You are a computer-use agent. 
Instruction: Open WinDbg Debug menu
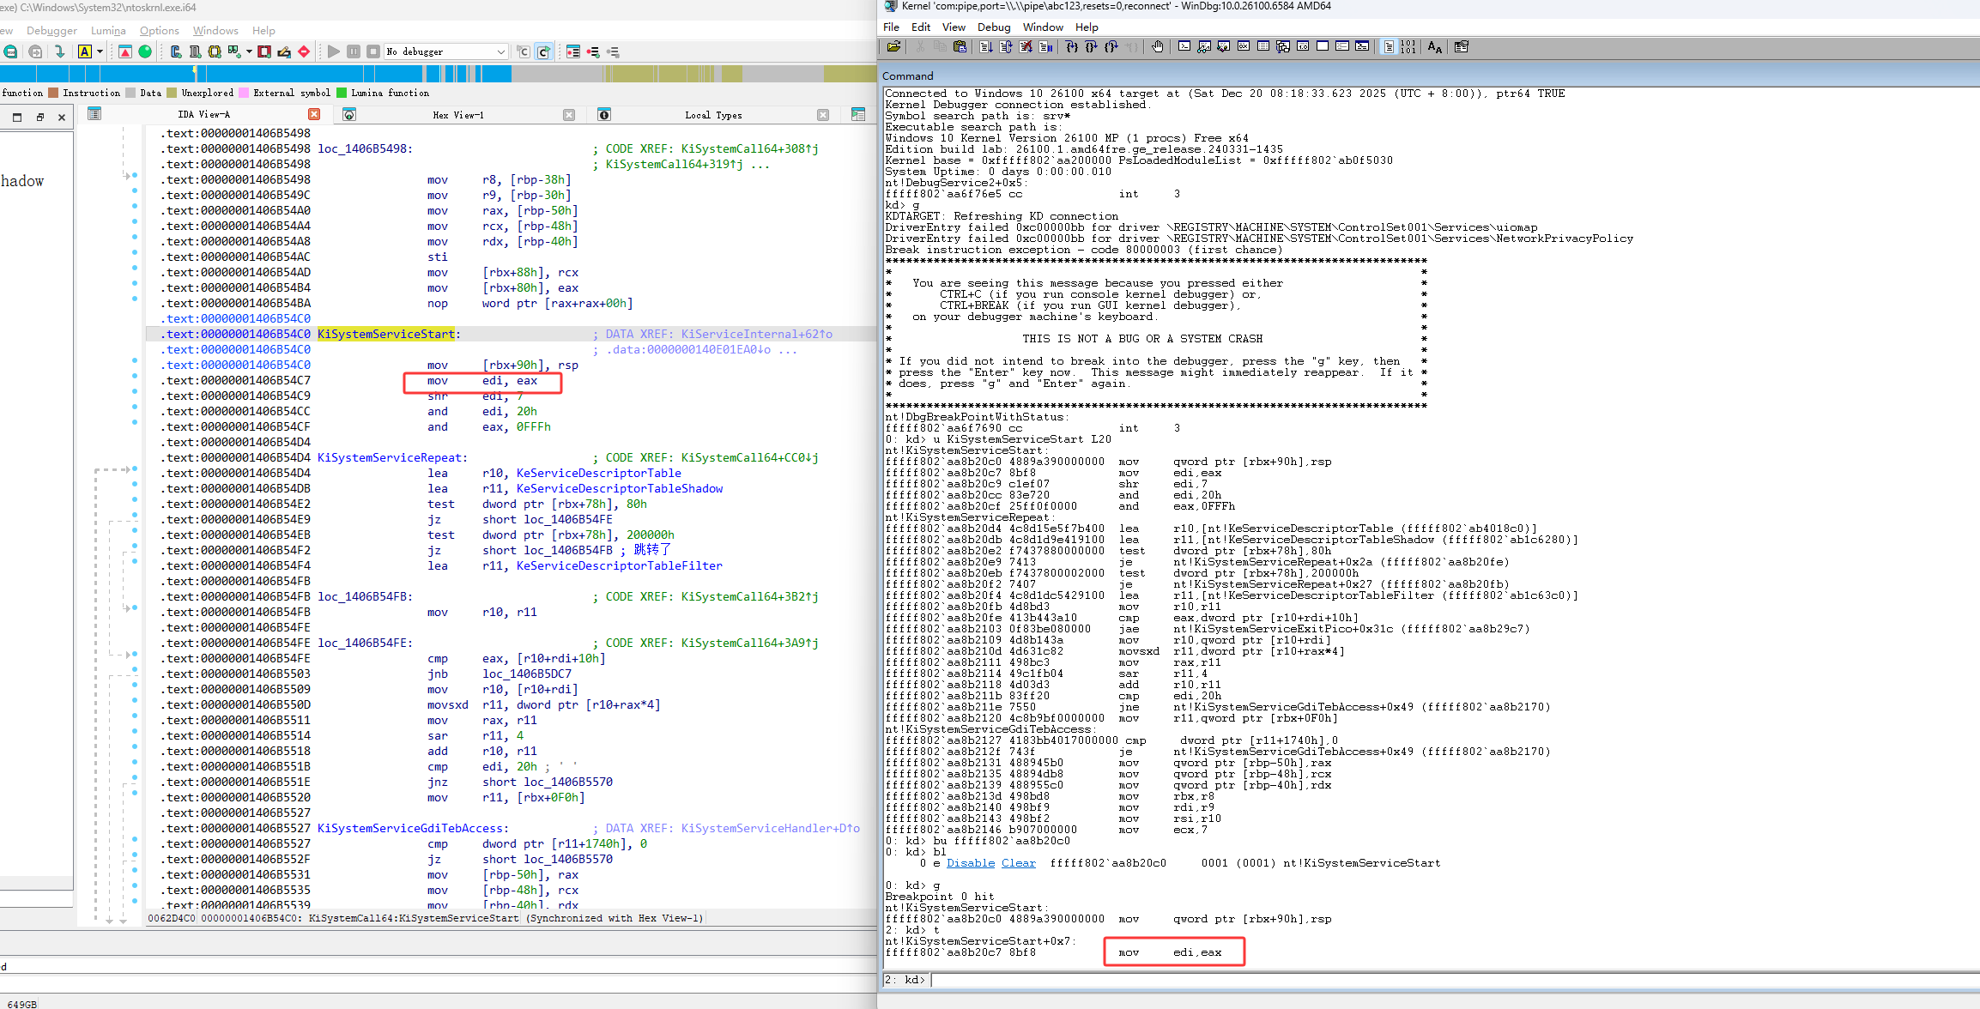[x=993, y=27]
